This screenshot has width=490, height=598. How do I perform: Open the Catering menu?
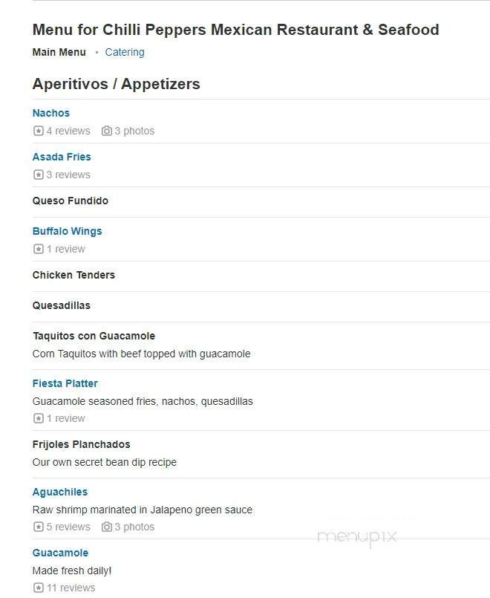click(125, 52)
